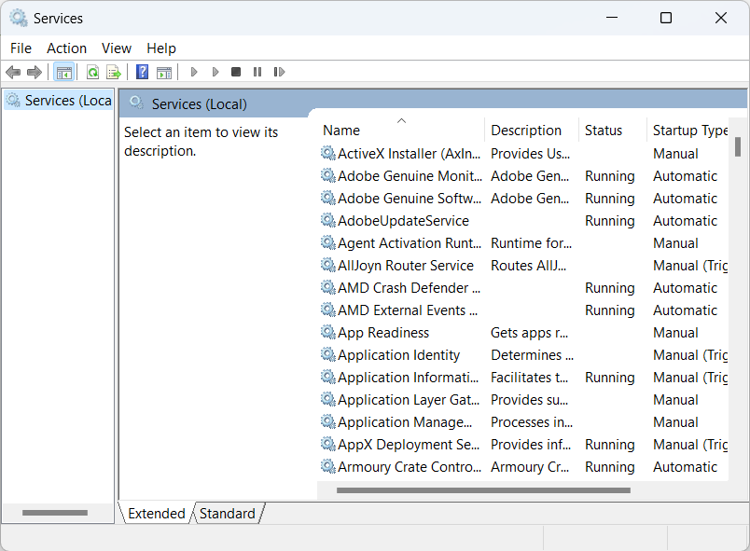Screen dimensions: 750x551
Task: Click gear icon of ActiveX Installer service
Action: pos(327,153)
